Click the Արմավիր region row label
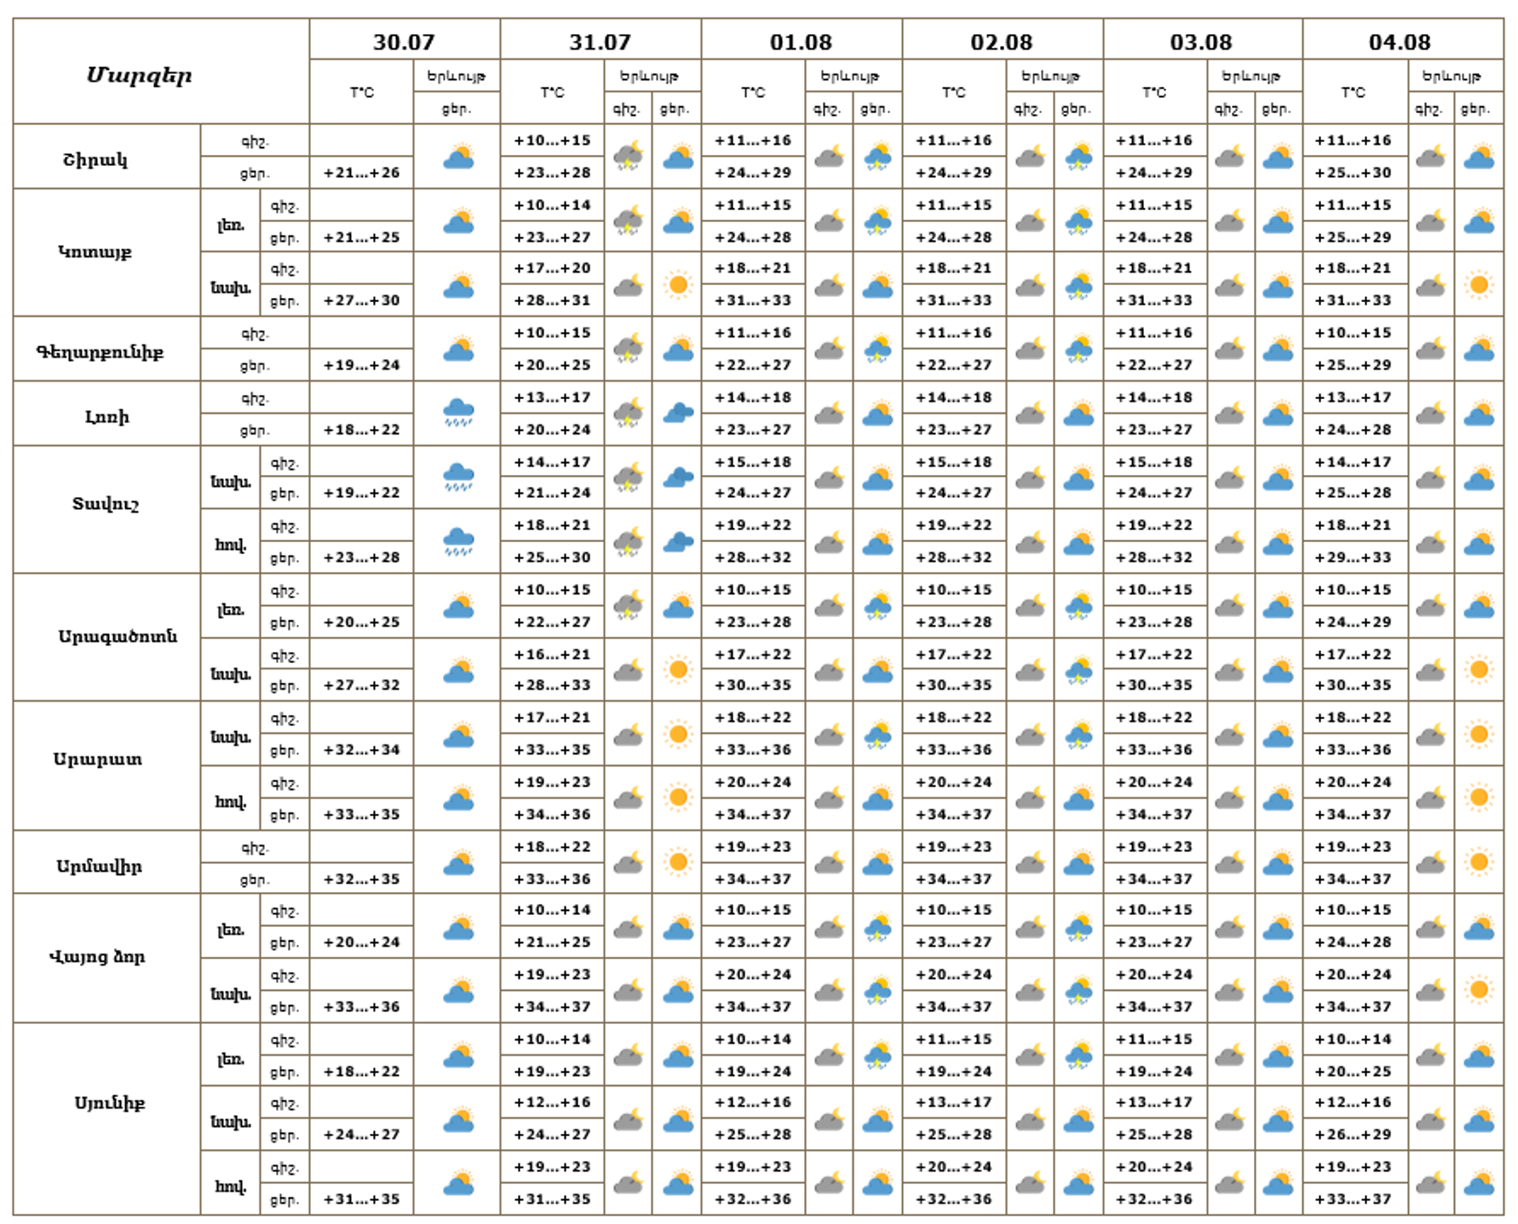 99,866
